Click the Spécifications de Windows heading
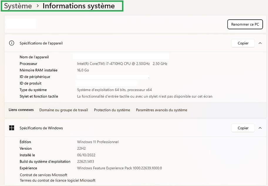268x186 pixels. tap(41, 128)
